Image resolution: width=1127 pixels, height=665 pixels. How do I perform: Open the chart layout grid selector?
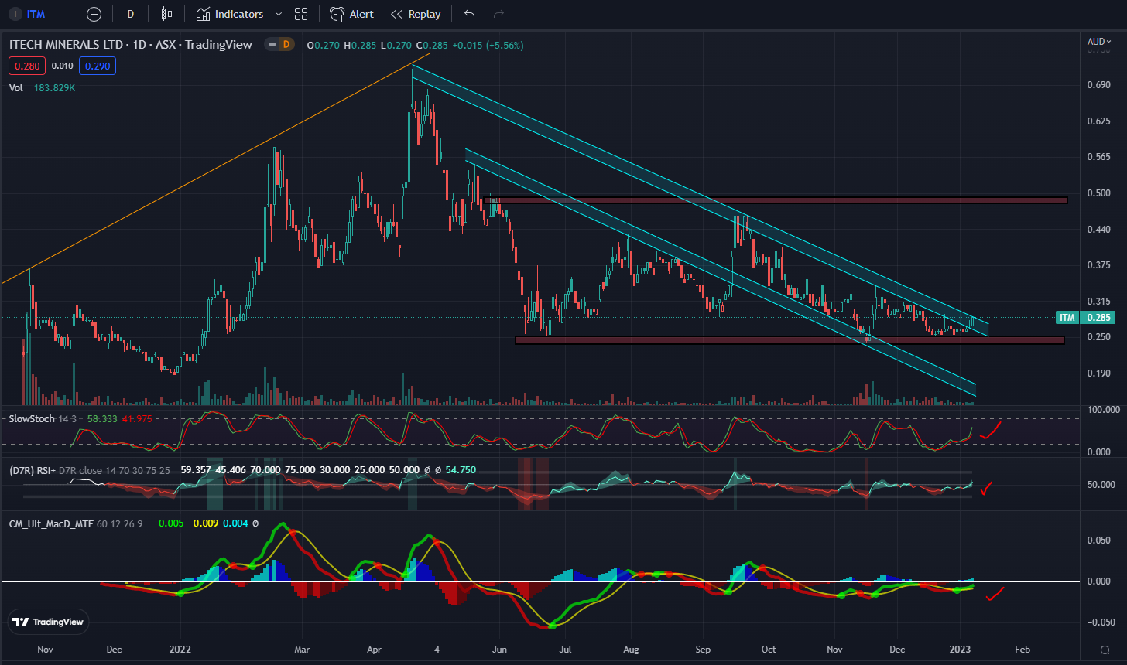[301, 14]
